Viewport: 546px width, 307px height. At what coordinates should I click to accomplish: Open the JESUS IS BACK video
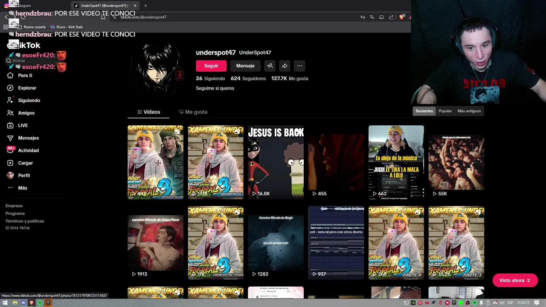coord(276,162)
